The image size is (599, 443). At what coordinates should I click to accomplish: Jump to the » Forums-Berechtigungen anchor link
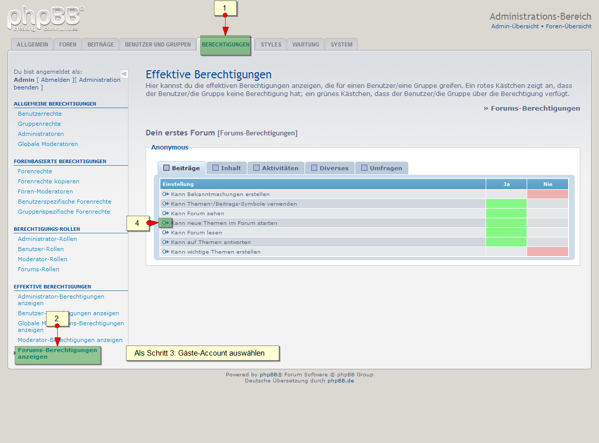[x=532, y=108]
